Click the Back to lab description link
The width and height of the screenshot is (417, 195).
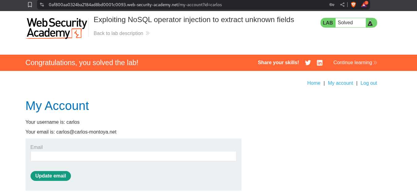tap(118, 33)
